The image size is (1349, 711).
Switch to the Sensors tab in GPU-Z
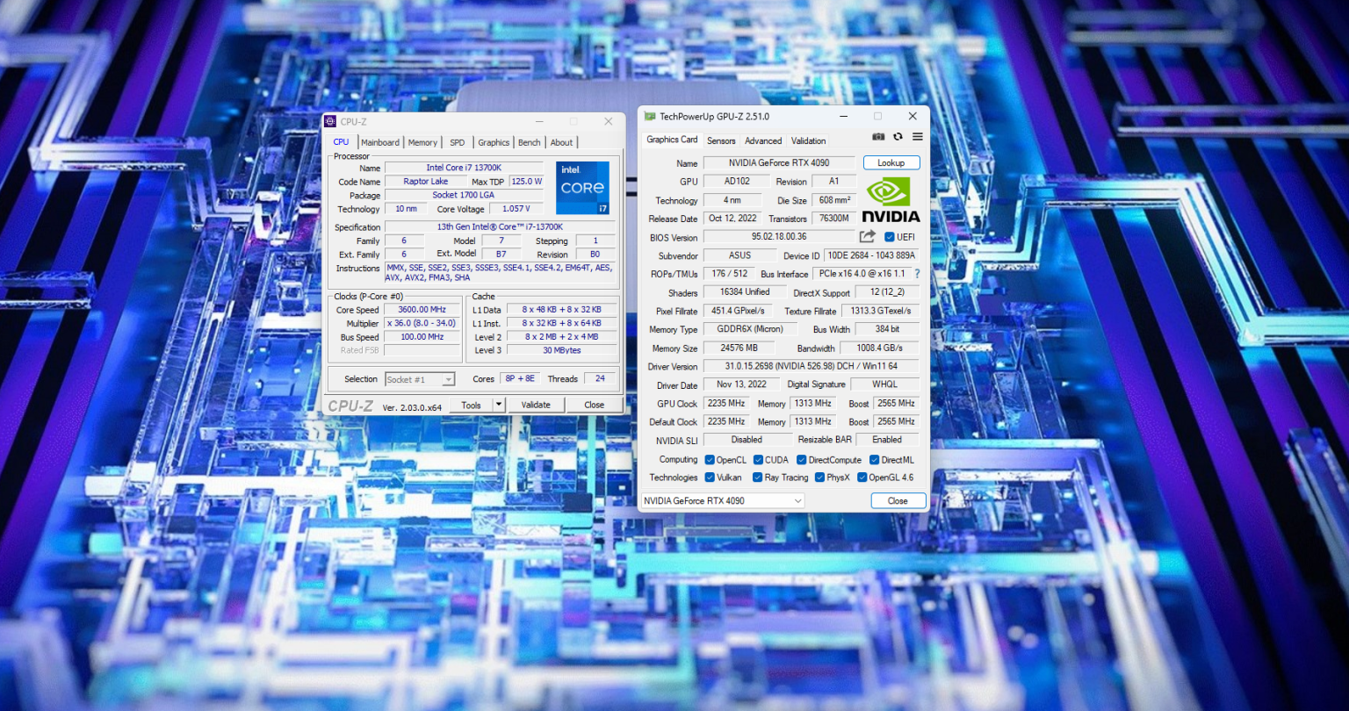[721, 140]
